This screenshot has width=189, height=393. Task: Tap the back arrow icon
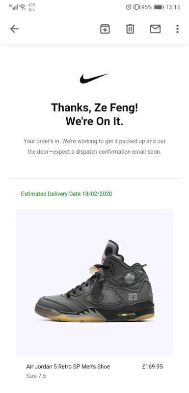coord(15,29)
